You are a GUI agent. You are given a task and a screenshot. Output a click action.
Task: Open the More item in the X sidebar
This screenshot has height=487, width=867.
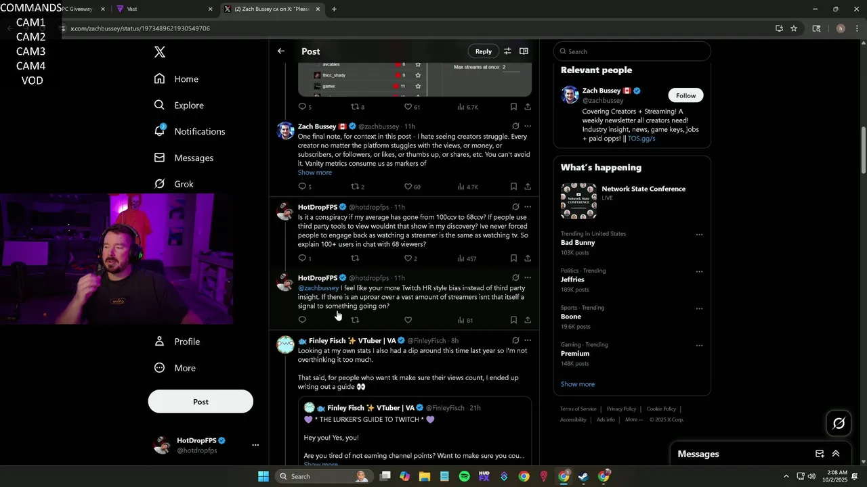[175, 368]
